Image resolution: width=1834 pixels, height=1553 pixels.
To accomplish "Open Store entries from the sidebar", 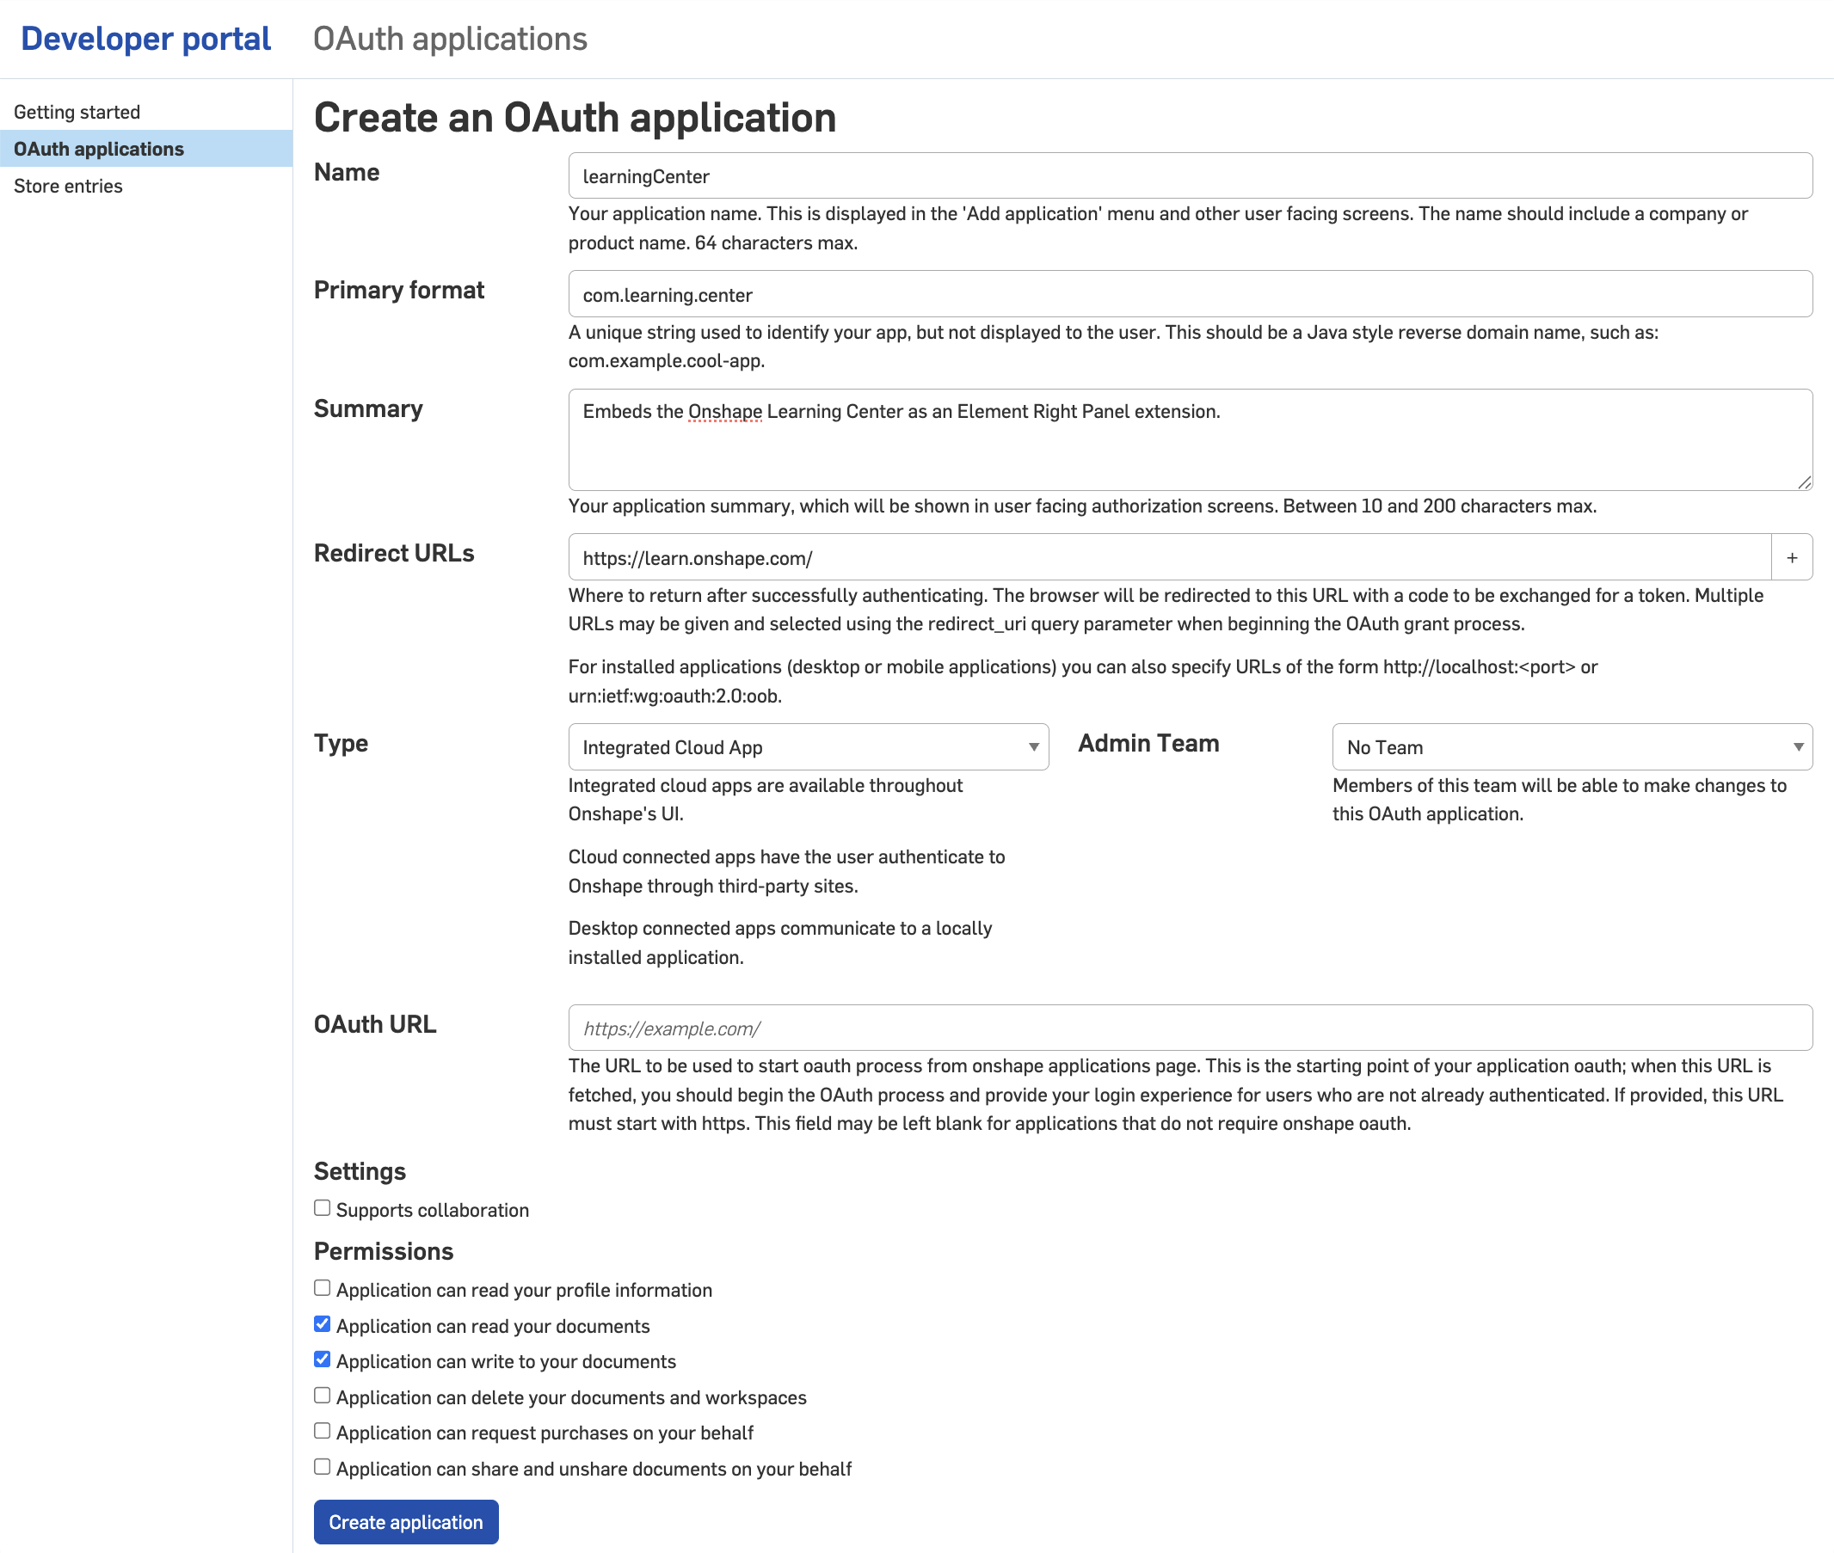I will [x=68, y=186].
